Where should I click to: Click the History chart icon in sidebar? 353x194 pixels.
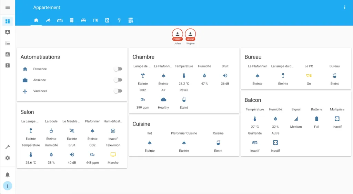pyautogui.click(x=8, y=54)
